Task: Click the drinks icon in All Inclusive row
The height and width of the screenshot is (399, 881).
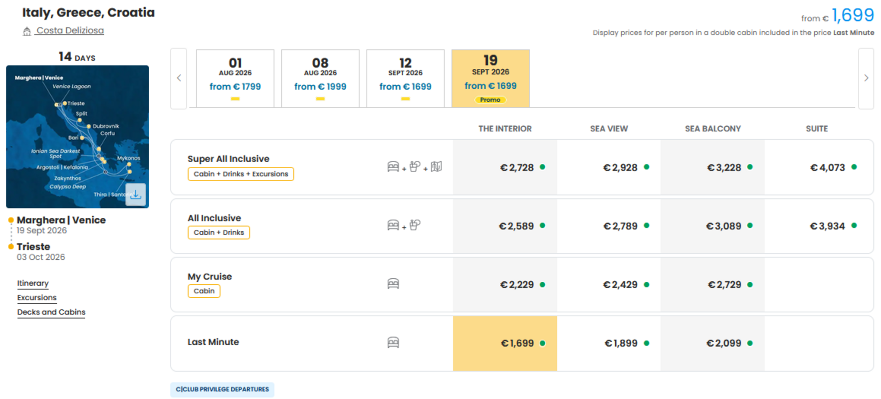Action: point(415,225)
